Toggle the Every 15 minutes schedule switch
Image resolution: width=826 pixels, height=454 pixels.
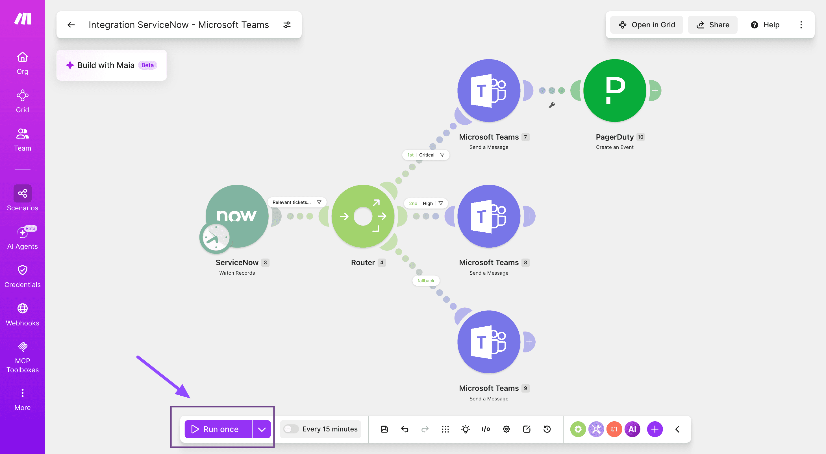[x=291, y=429]
